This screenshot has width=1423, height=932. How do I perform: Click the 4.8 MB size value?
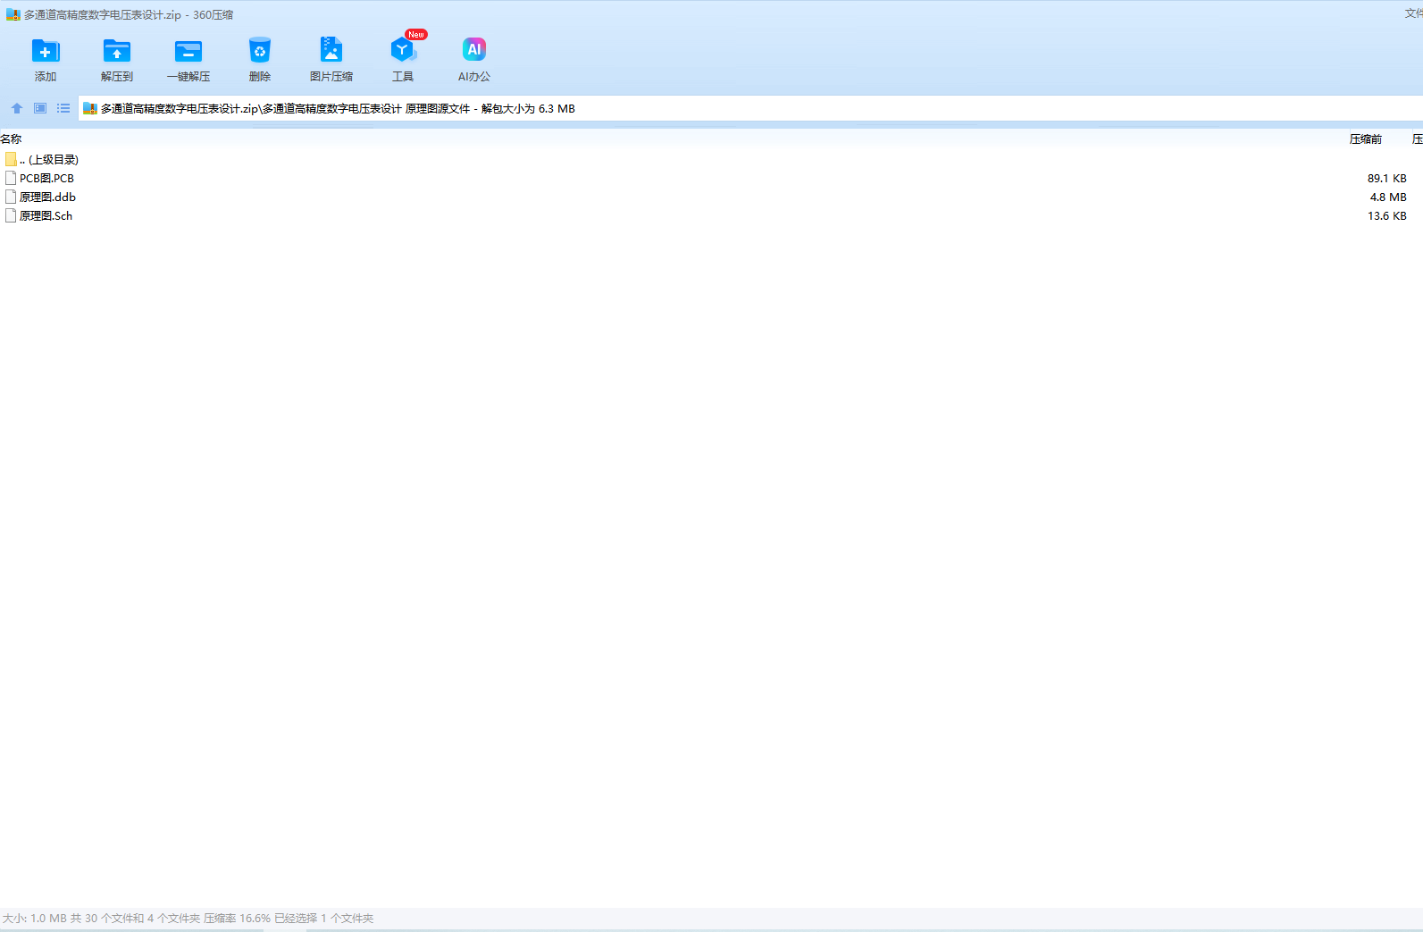tap(1388, 197)
